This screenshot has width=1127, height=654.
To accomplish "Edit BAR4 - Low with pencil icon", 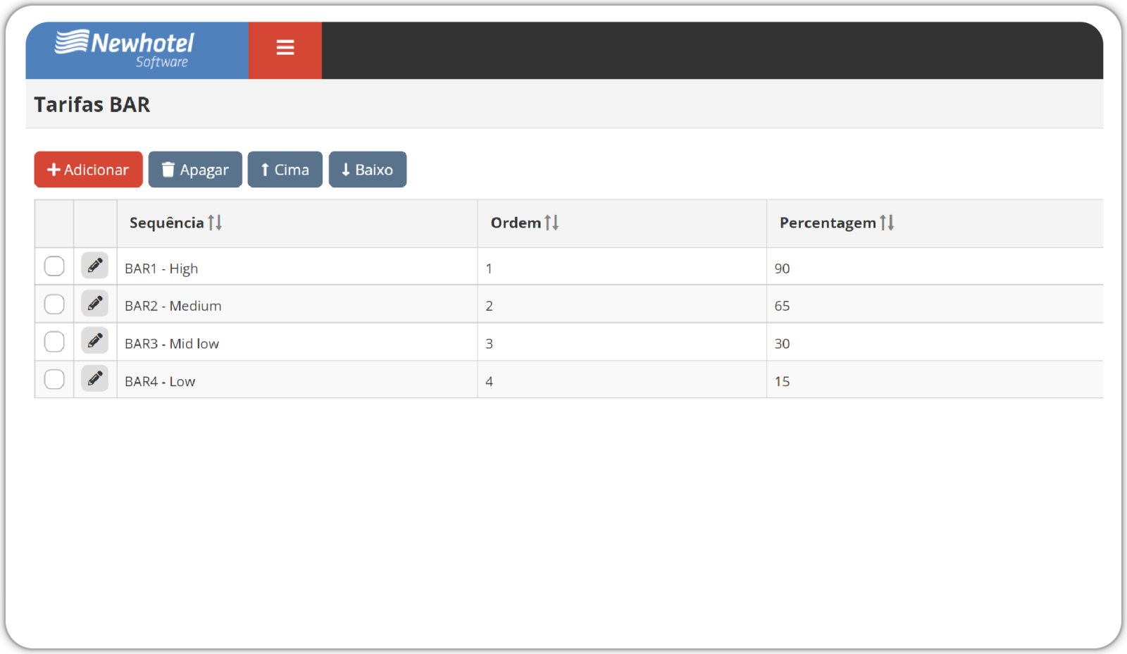I will (94, 378).
